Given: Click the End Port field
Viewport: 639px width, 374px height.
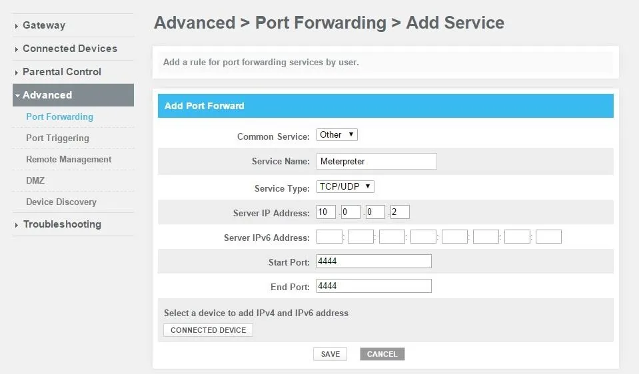Looking at the screenshot, I should click(374, 285).
